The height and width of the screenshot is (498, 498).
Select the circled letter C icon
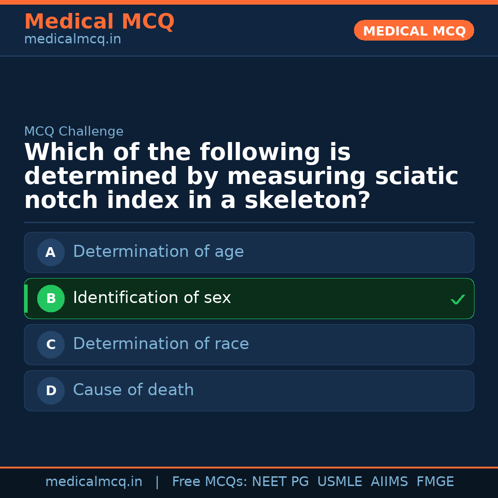(x=51, y=344)
